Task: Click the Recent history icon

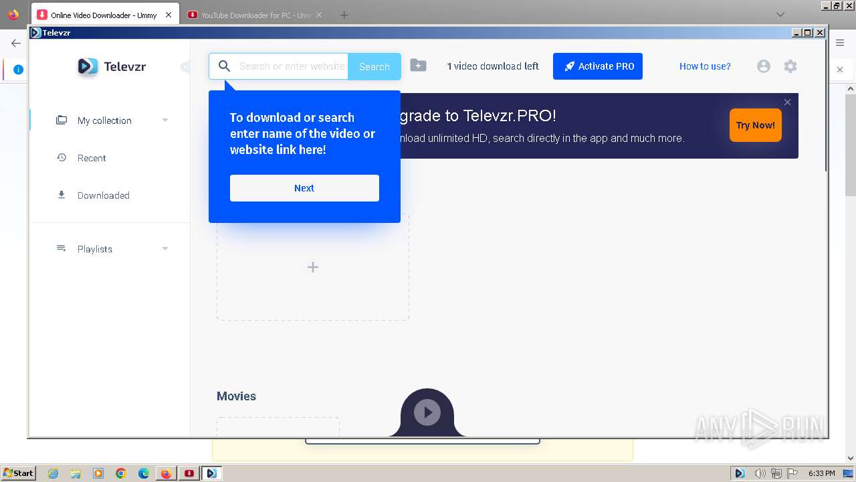Action: [x=62, y=158]
